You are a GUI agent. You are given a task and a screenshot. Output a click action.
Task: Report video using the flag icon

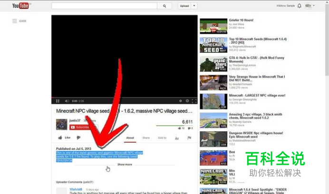[x=189, y=138]
